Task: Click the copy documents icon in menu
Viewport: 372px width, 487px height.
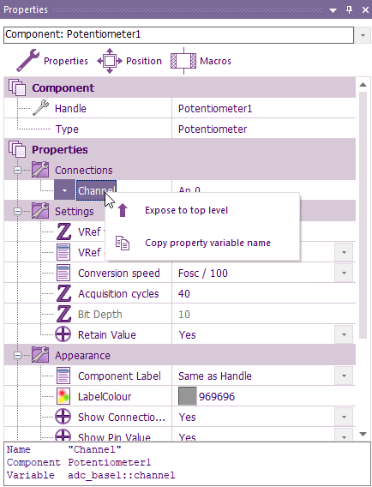Action: point(123,243)
